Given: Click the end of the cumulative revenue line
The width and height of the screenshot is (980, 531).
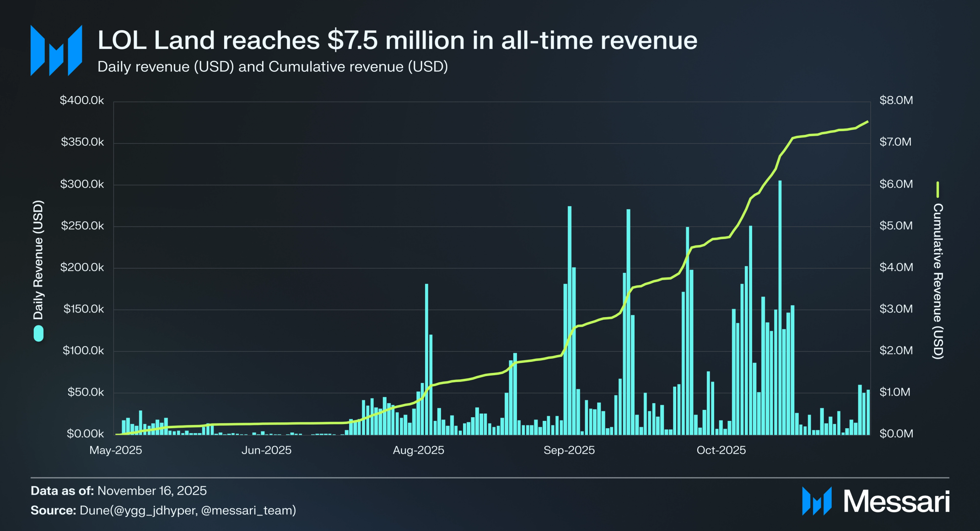Looking at the screenshot, I should point(867,122).
